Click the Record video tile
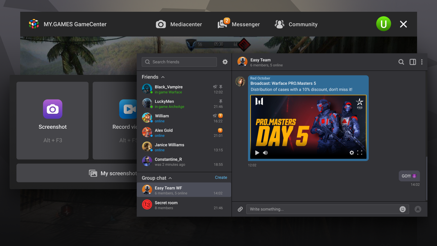This screenshot has width=437, height=246. click(x=115, y=121)
